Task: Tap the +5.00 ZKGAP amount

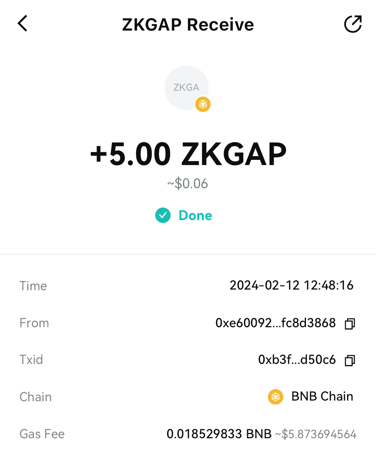Action: [188, 154]
